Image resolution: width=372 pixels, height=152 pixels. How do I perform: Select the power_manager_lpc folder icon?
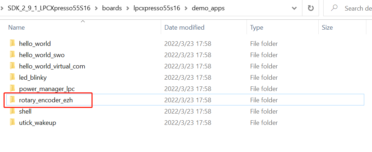[x=12, y=89]
